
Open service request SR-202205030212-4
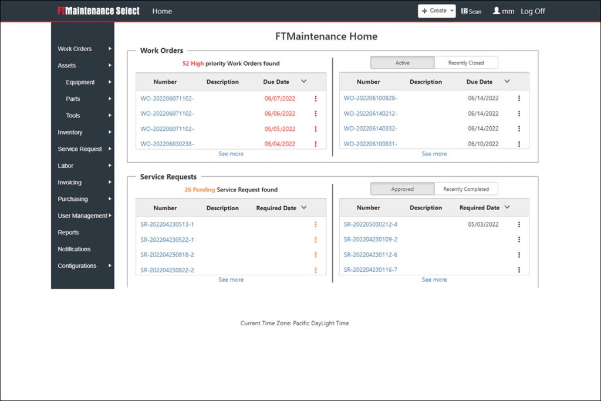coord(370,224)
